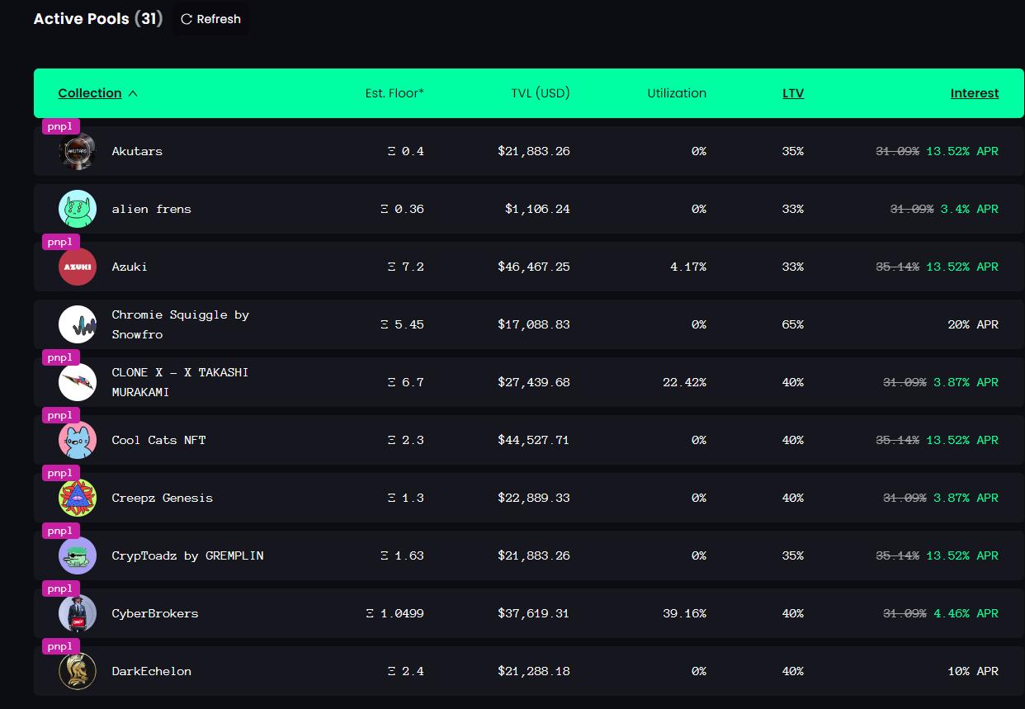This screenshot has width=1025, height=709.
Task: Click the Akutars collection avatar icon
Action: [x=78, y=152]
